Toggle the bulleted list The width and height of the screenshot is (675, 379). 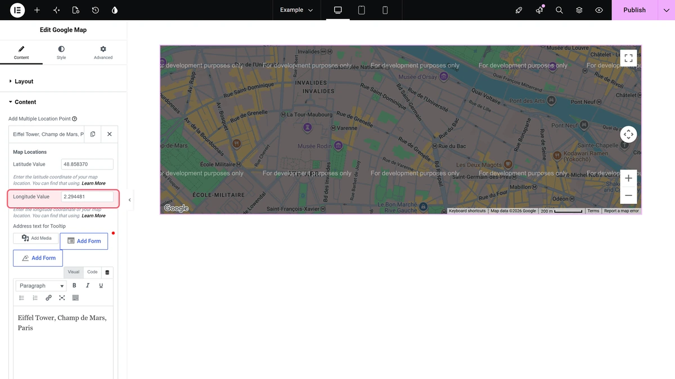(x=22, y=298)
